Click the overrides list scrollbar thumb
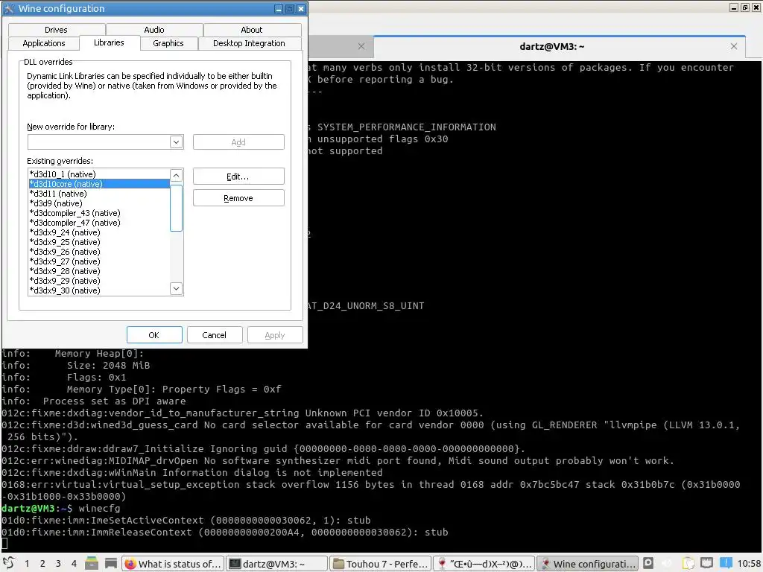The height and width of the screenshot is (572, 763). pos(176,208)
